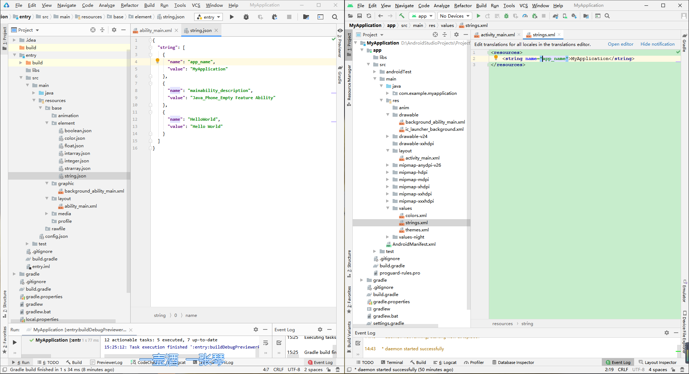This screenshot has height=374, width=689.
Task: Click the search magnifier in left window toolbar
Action: pyautogui.click(x=335, y=17)
